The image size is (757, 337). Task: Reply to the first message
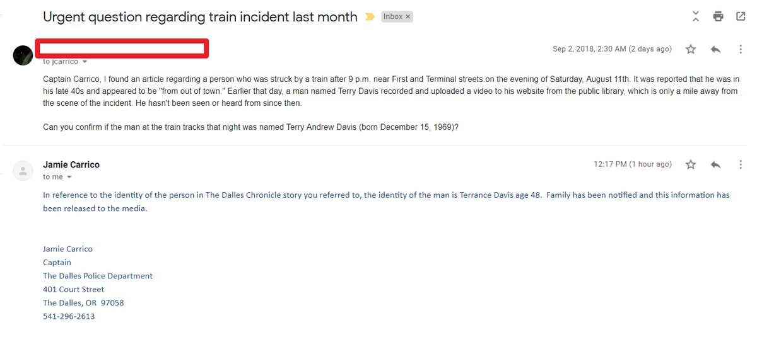pos(715,49)
